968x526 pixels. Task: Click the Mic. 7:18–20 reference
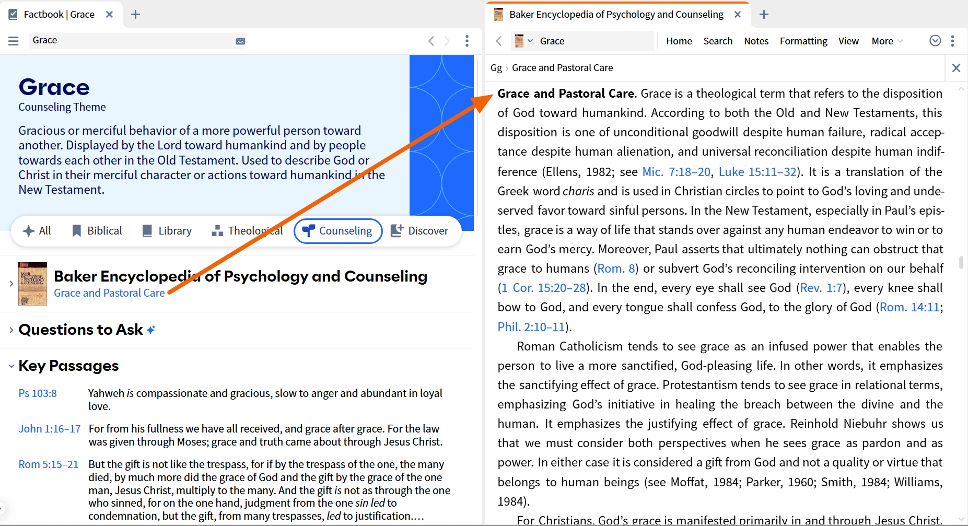[x=676, y=172]
